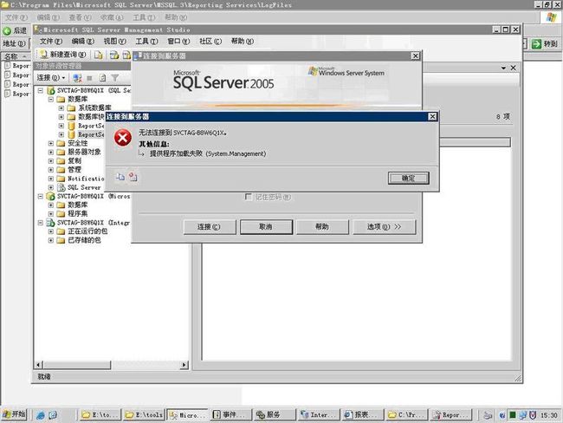Expand the 安全性 folder

coord(51,143)
